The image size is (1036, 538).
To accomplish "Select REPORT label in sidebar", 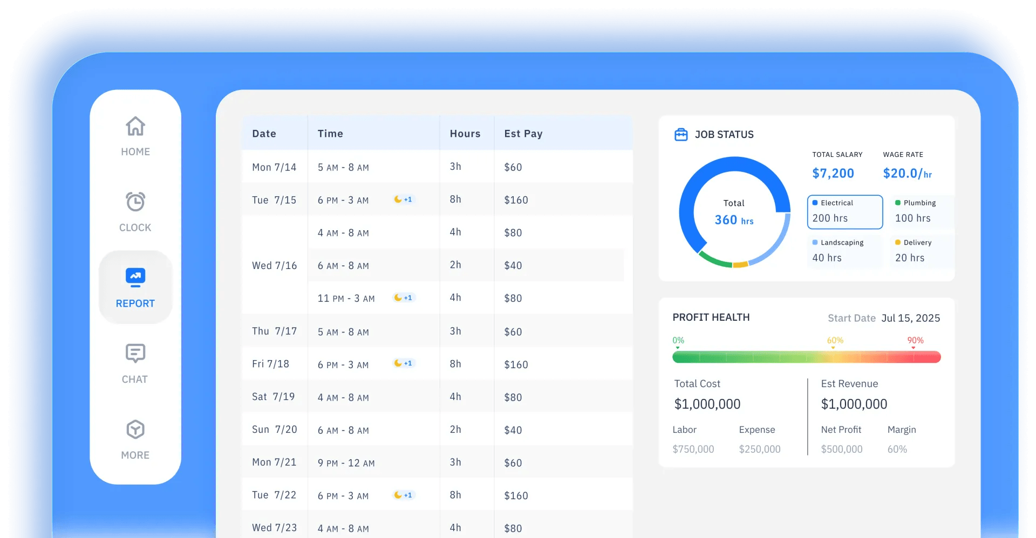I will (135, 304).
